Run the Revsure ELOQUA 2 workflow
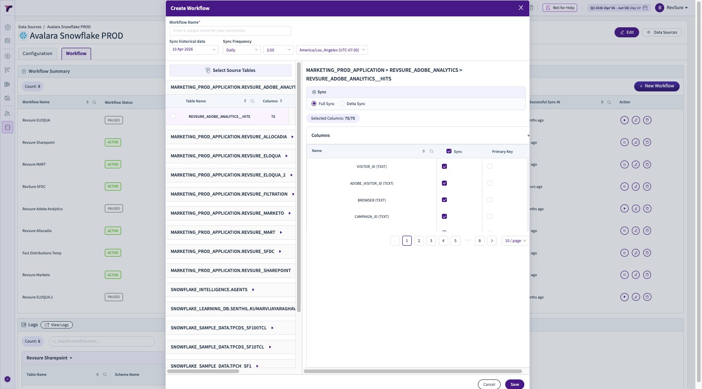Image resolution: width=702 pixels, height=389 pixels. pyautogui.click(x=624, y=297)
